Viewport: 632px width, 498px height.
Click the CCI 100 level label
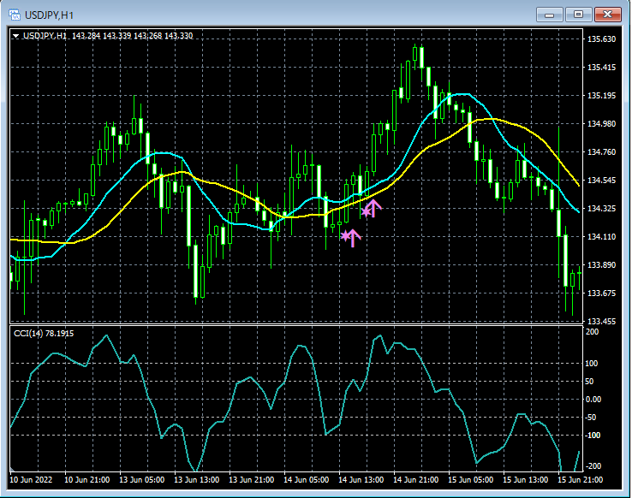[x=591, y=364]
